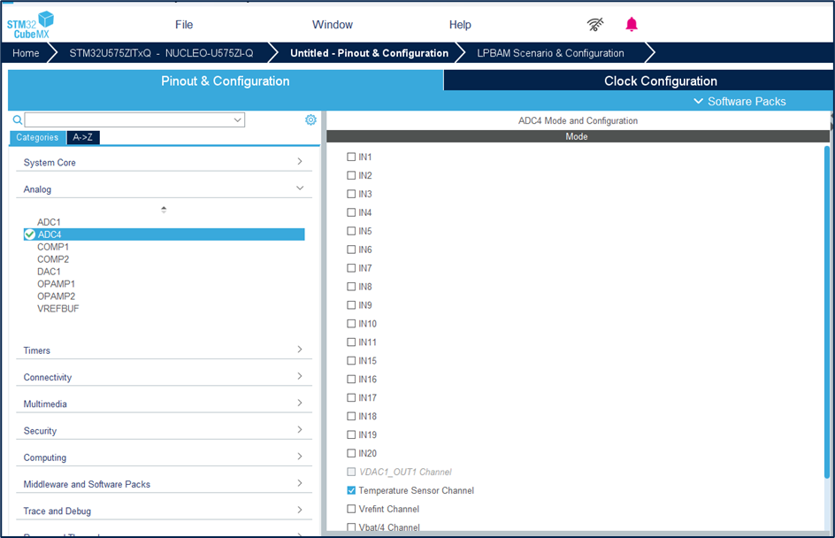Expand the Security category
The width and height of the screenshot is (835, 538).
pos(164,430)
